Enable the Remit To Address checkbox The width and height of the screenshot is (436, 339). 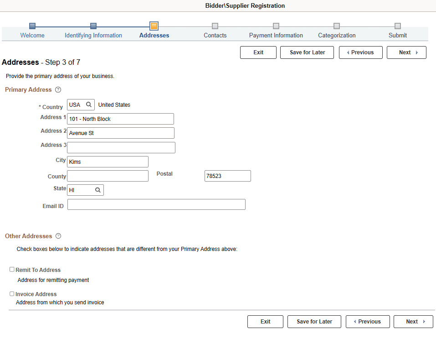(x=12, y=269)
